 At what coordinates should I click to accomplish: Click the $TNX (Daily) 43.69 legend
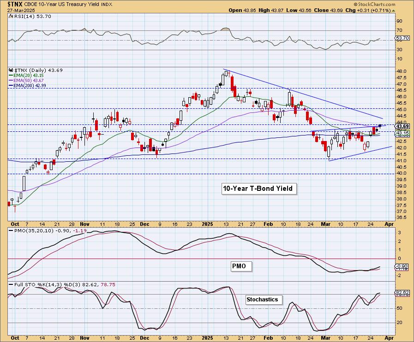pyautogui.click(x=38, y=71)
